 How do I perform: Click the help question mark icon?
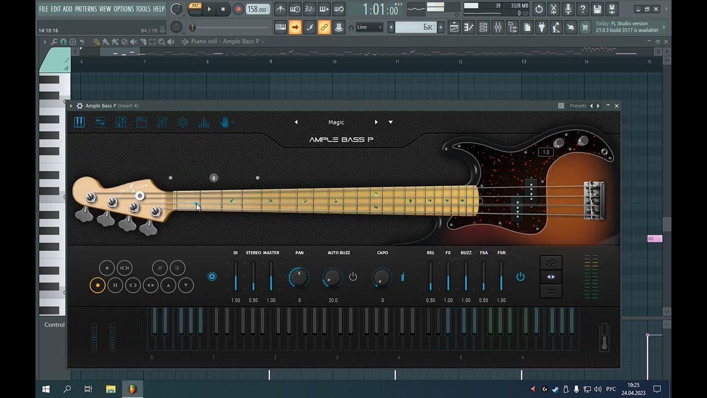point(583,9)
